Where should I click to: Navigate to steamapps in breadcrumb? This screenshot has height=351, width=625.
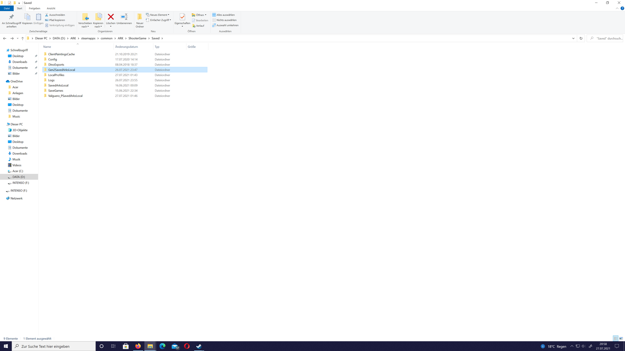[88, 38]
